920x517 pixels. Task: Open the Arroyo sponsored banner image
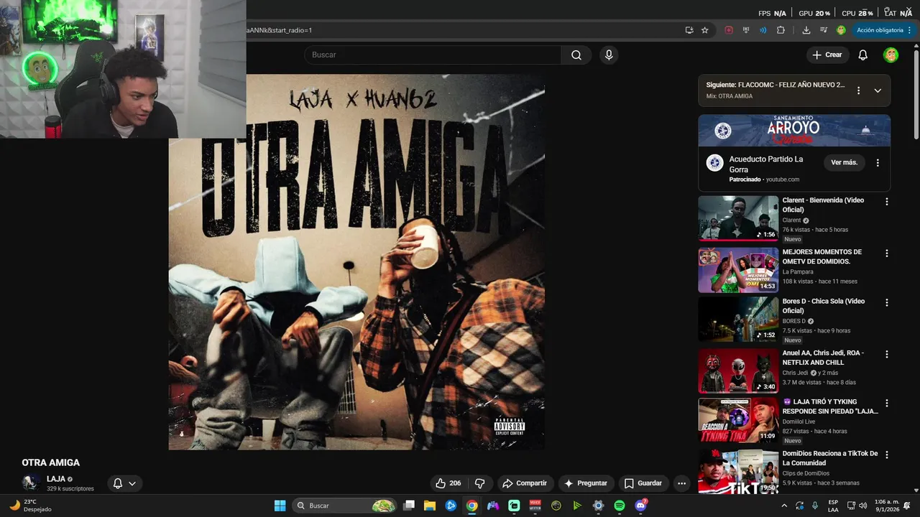pyautogui.click(x=794, y=131)
